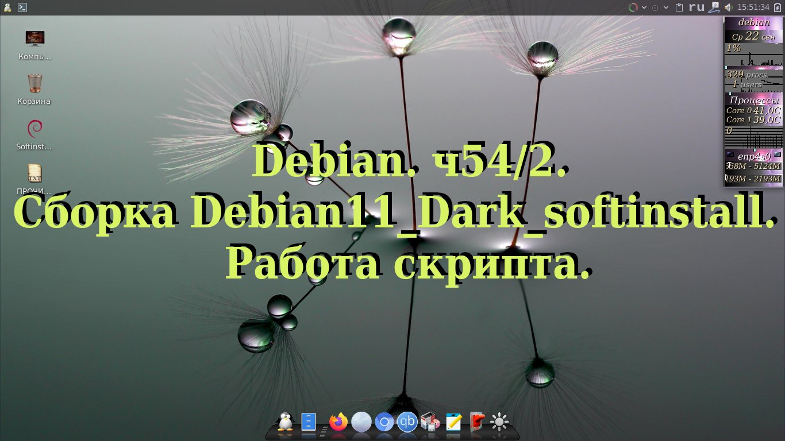The height and width of the screenshot is (441, 785).
Task: Click the grey target circle tray icon
Action: tap(655, 7)
